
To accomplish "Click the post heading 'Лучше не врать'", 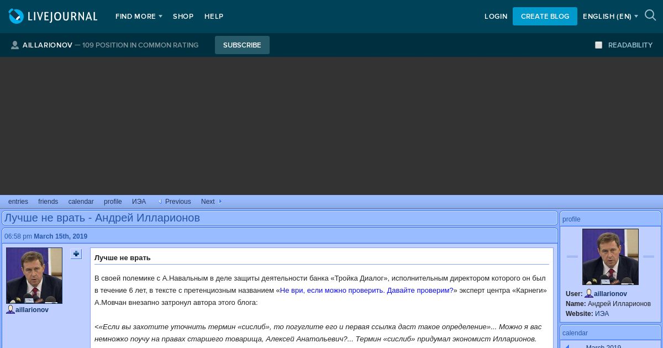I will [122, 258].
